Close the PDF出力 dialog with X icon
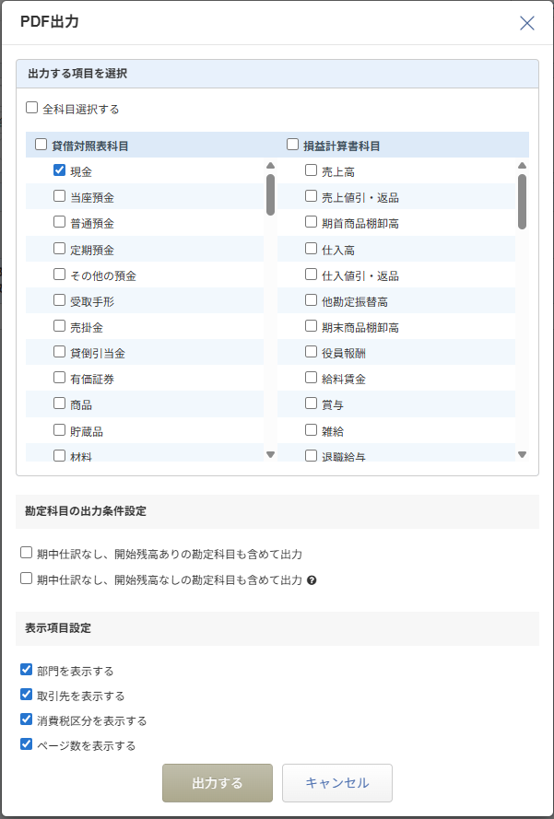Screen dimensions: 554x819 [527, 23]
